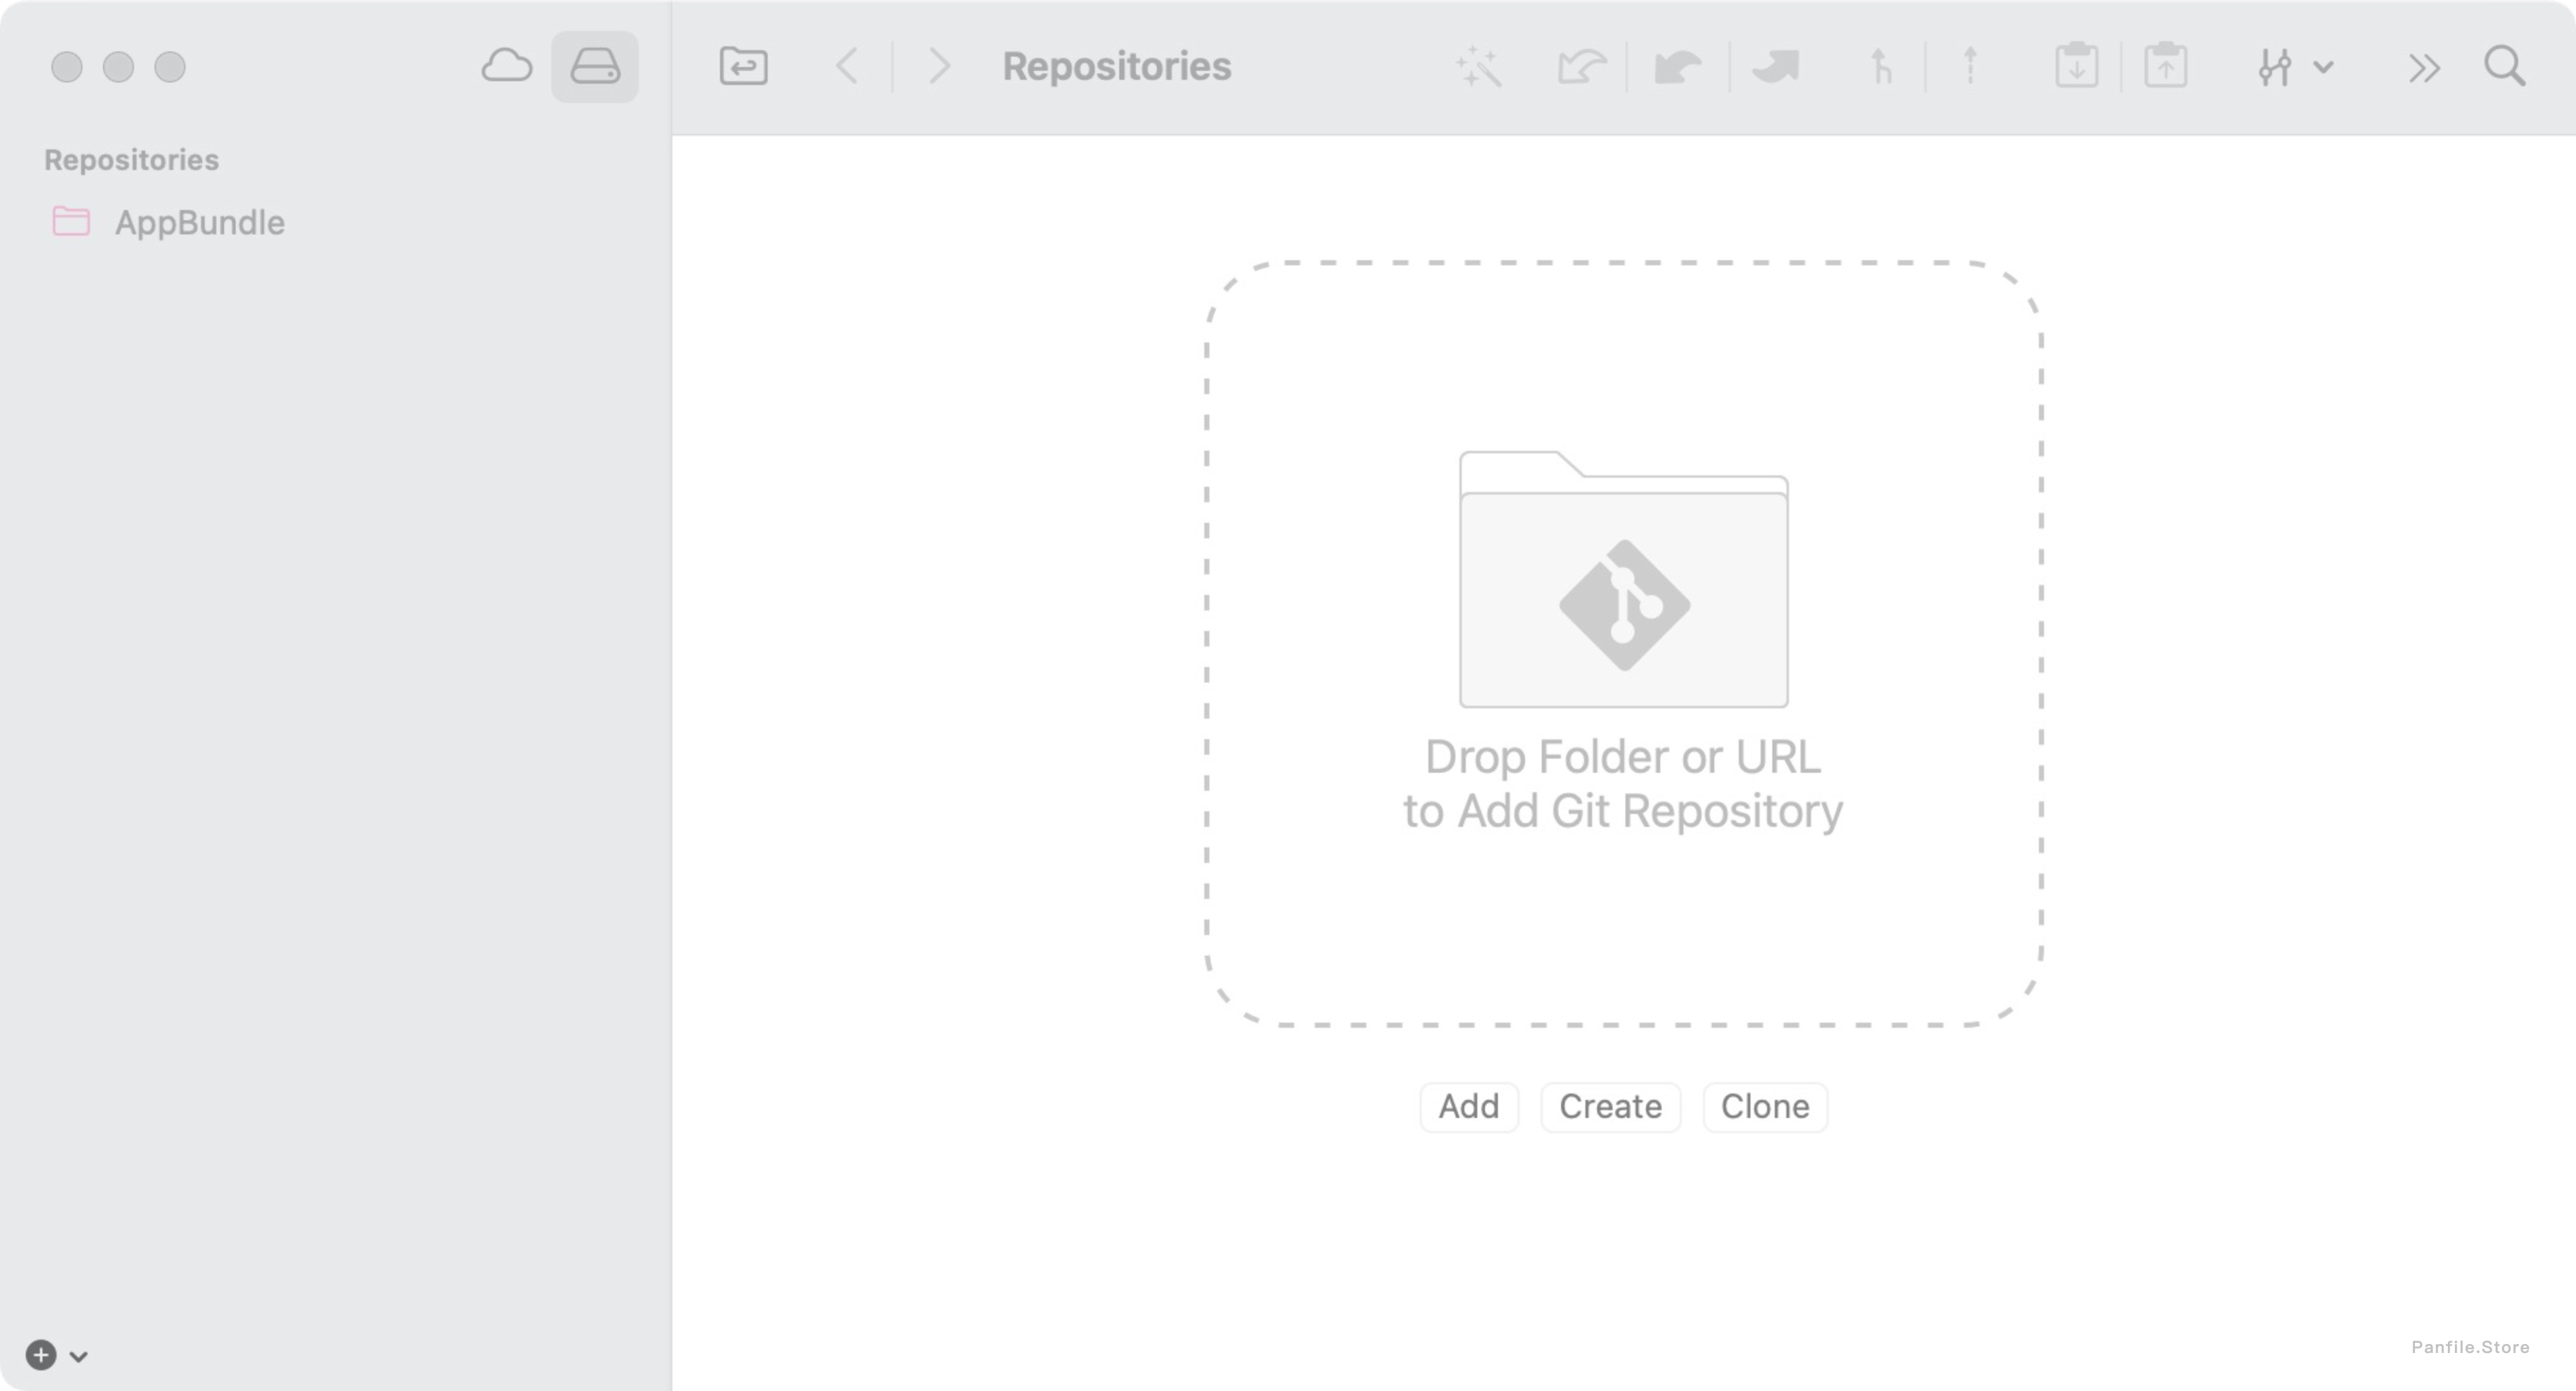Click the dashed upward arrow rebase icon
The image size is (2576, 1391).
[x=1970, y=67]
